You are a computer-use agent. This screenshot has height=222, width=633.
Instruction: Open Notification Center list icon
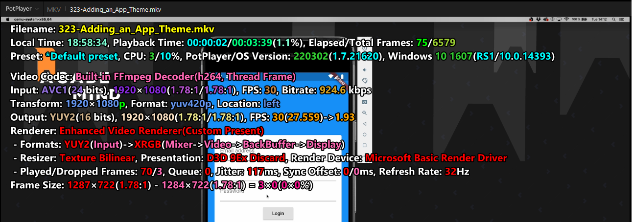(x=622, y=19)
